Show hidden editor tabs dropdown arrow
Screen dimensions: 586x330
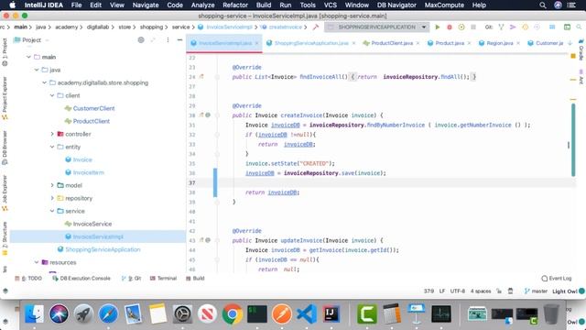[x=570, y=43]
